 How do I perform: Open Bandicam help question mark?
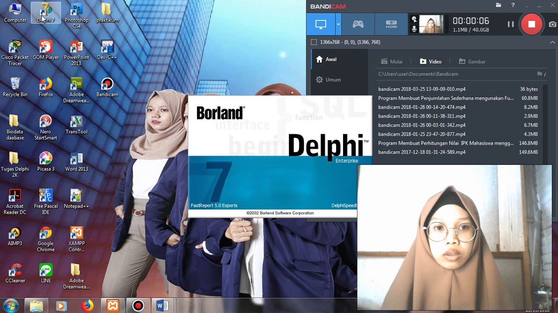513,5
